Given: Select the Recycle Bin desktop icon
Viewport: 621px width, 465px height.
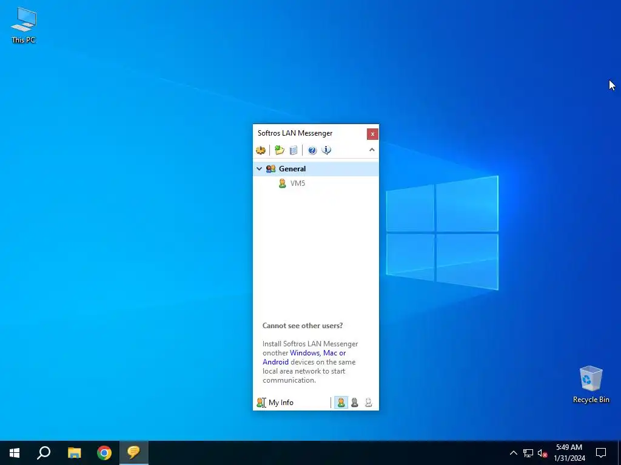Looking at the screenshot, I should click(591, 384).
